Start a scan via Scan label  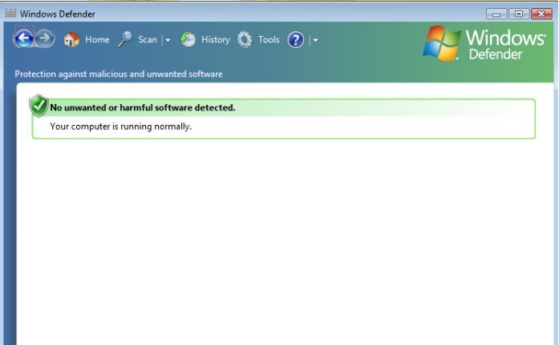point(148,39)
